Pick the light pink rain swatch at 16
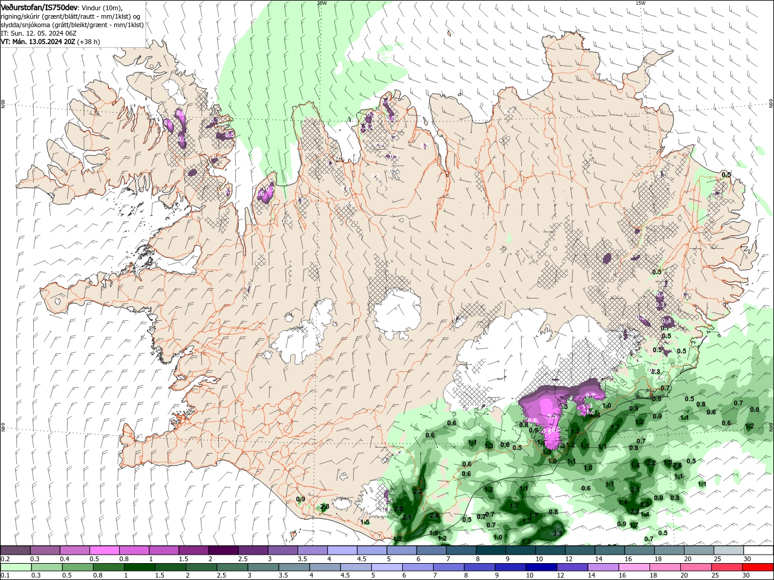Viewport: 774px width, 580px height. [634, 567]
